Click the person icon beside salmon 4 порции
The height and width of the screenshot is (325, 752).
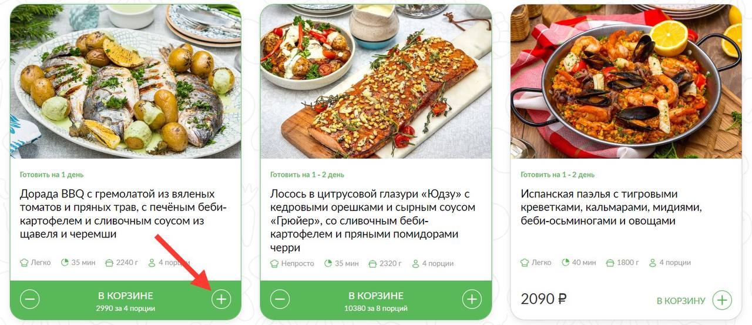point(416,263)
